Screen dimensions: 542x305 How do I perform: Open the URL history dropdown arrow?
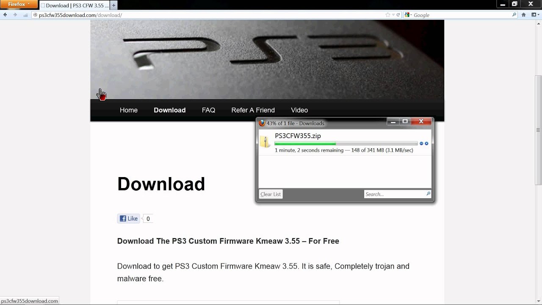tap(393, 15)
